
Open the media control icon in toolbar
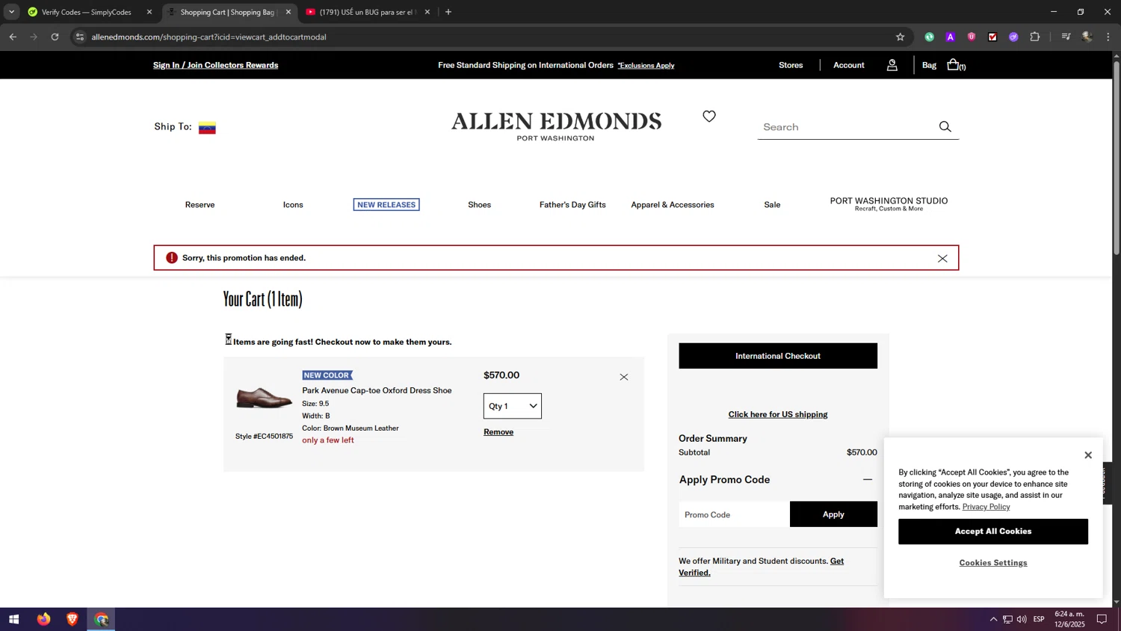(x=1066, y=37)
